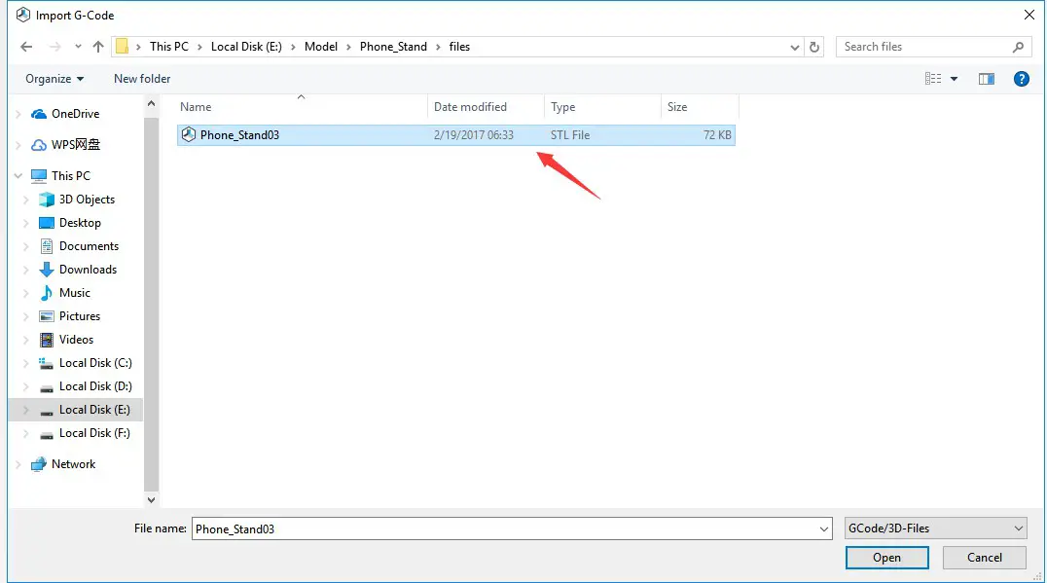Click the Help question mark icon
Viewport: 1047px width, 583px height.
click(1021, 79)
